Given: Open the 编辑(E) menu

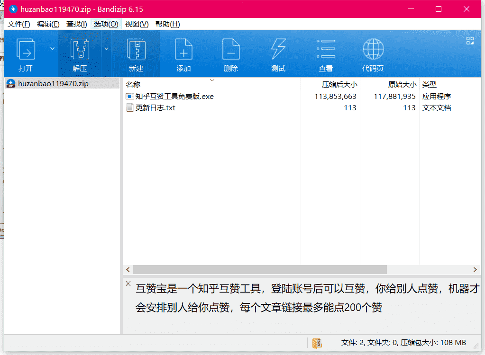Looking at the screenshot, I should pos(48,24).
